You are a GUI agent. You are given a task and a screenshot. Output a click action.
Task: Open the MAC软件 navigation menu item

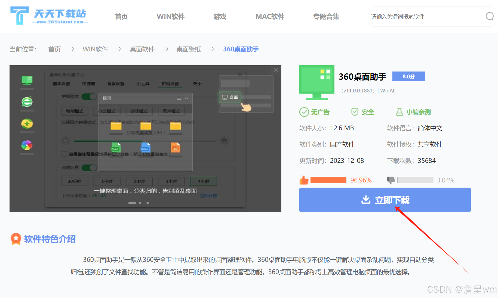click(270, 17)
